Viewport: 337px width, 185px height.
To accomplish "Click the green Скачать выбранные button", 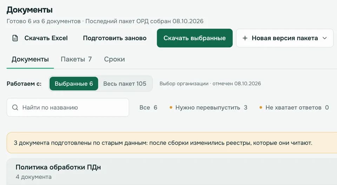I will pos(195,38).
